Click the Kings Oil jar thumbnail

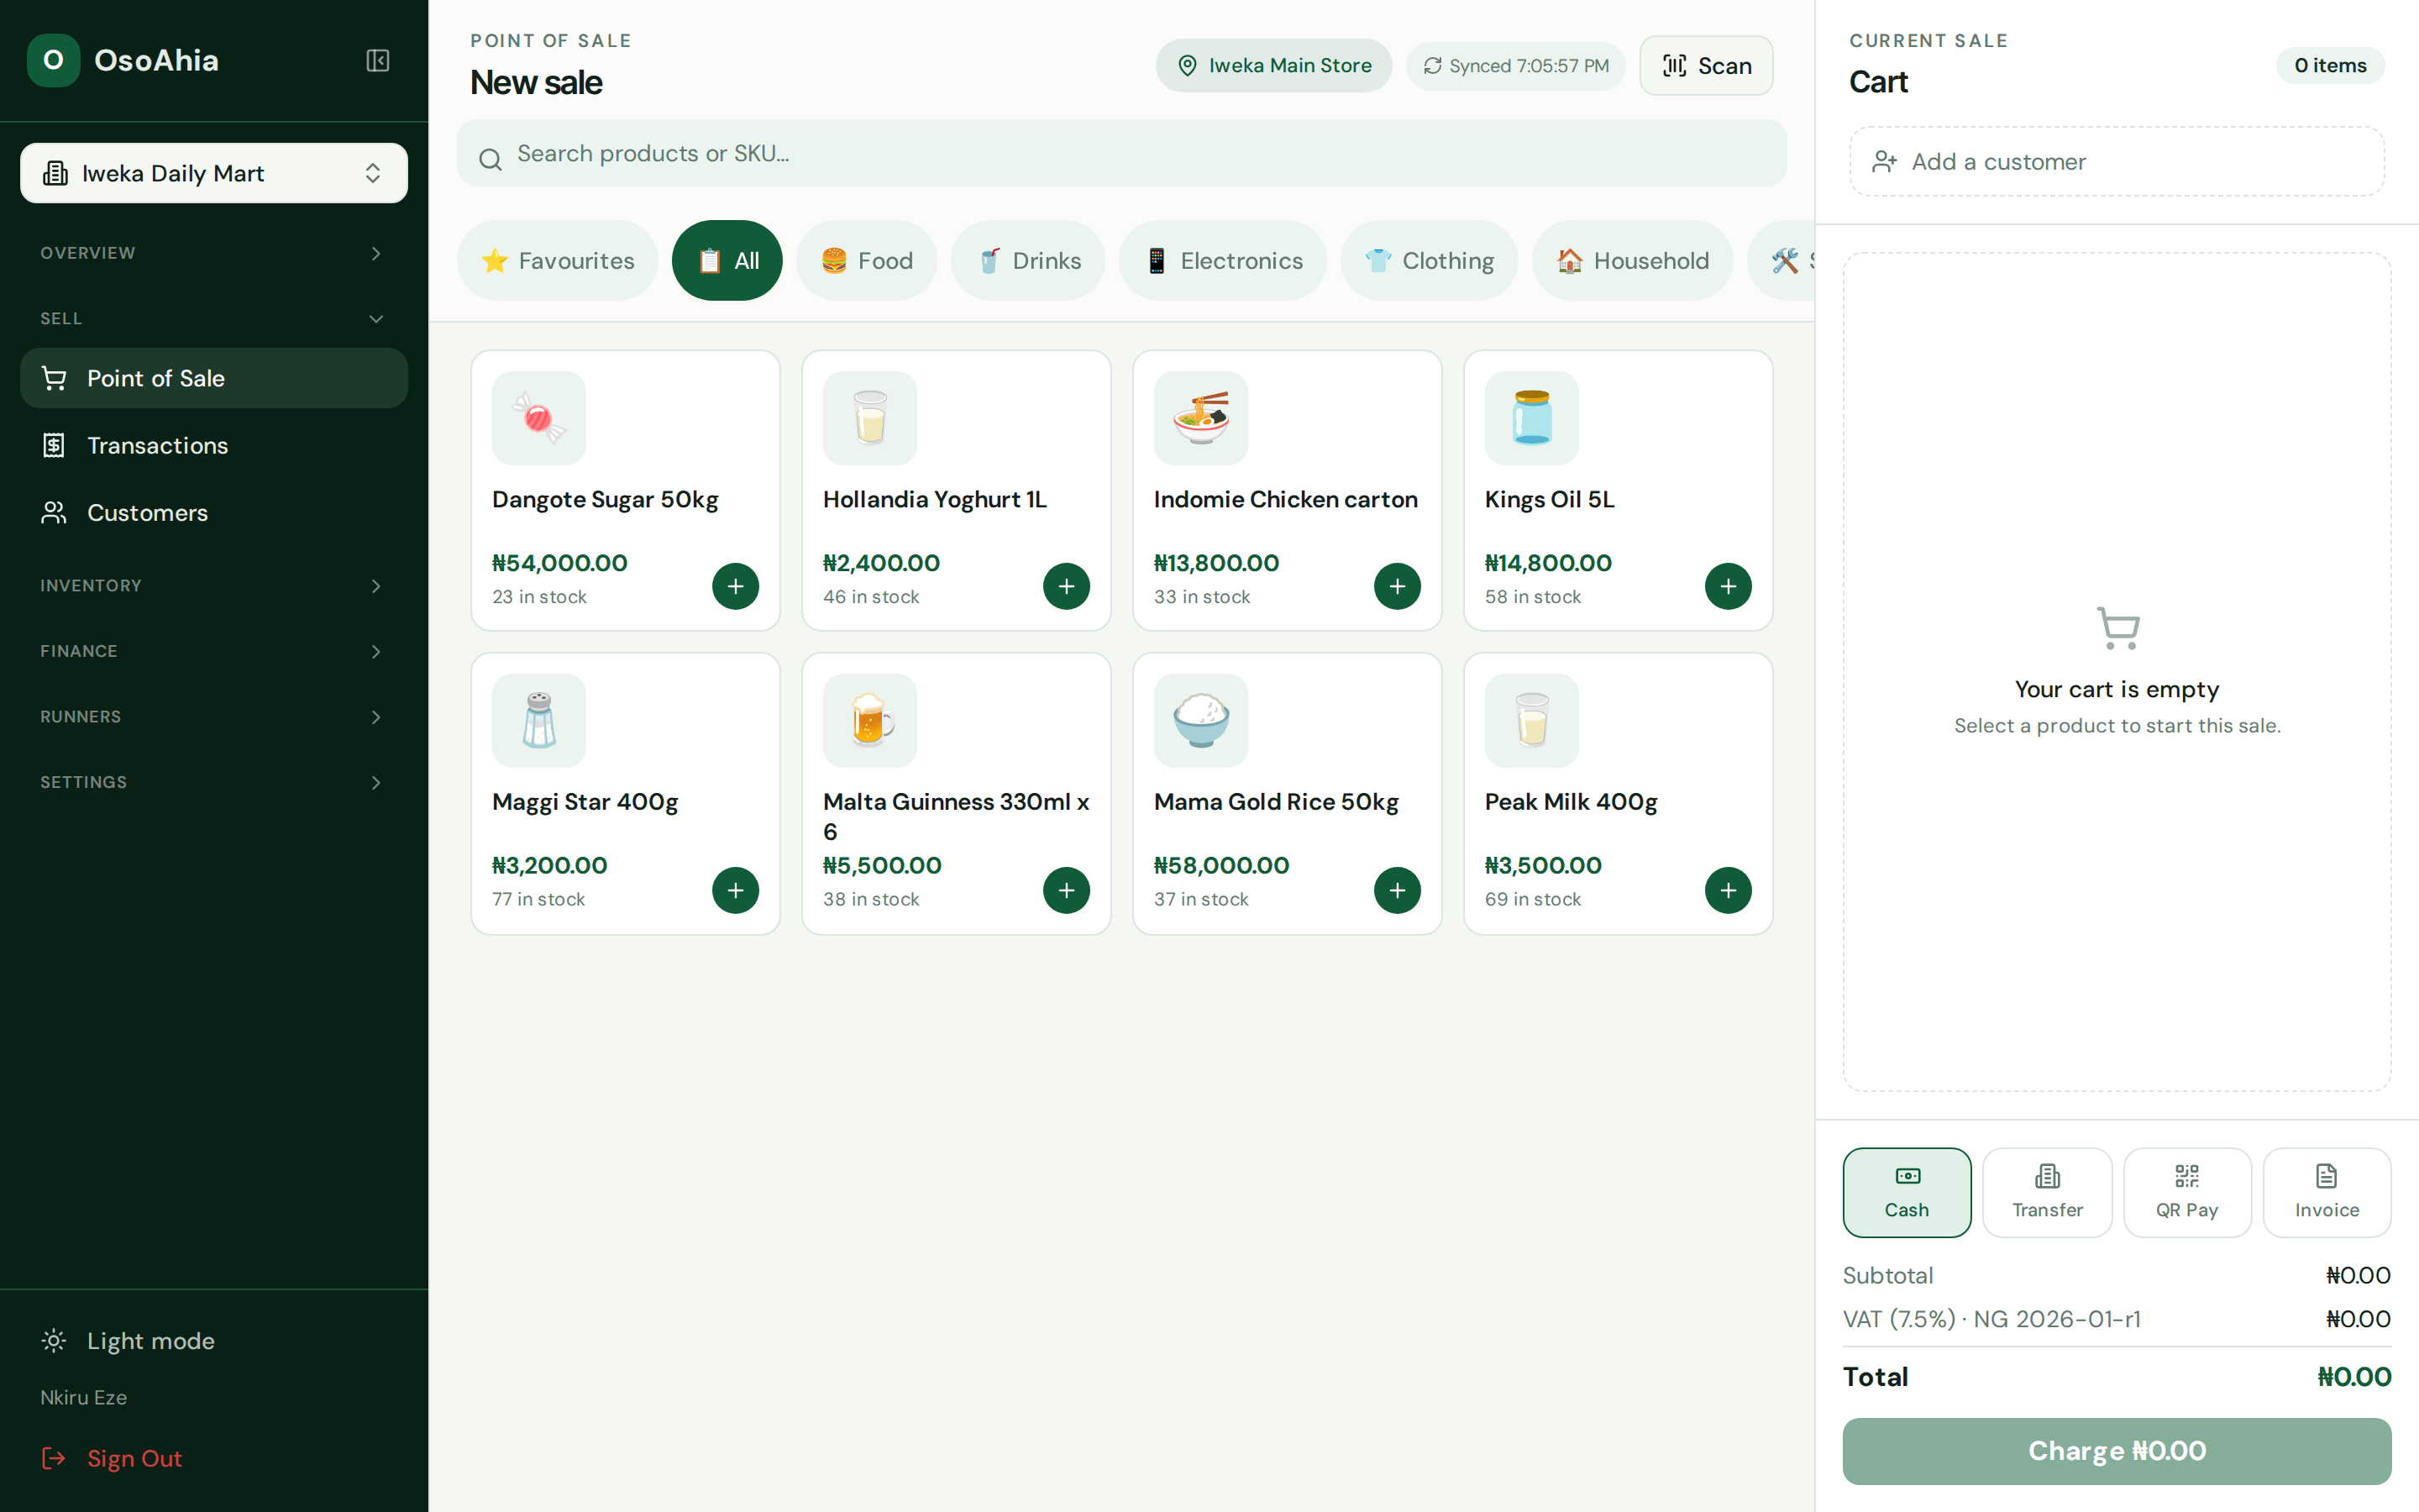click(1531, 418)
